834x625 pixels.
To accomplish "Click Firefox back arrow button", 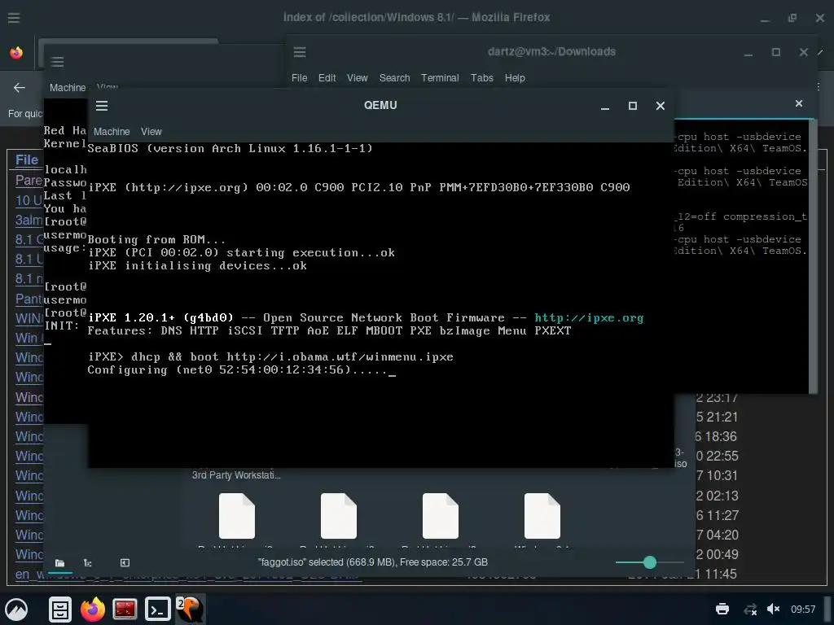I will (x=20, y=88).
